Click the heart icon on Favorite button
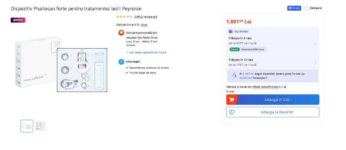Screen dimensions: 346x150 232,112
